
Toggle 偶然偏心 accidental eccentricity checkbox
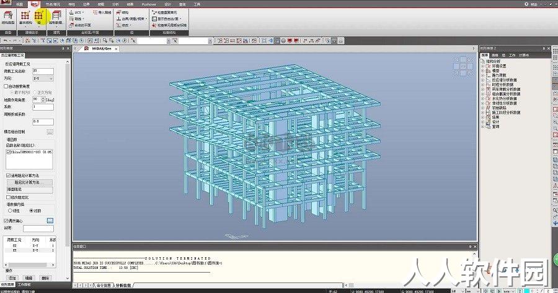tap(6, 221)
